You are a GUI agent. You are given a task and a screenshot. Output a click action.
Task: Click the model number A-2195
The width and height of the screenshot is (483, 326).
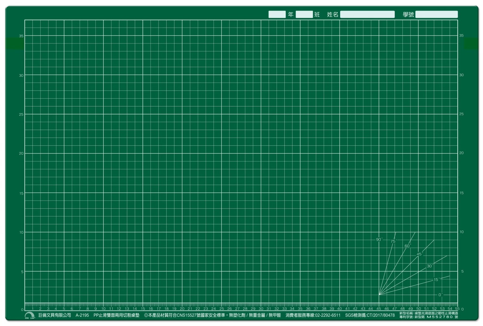pyautogui.click(x=82, y=315)
